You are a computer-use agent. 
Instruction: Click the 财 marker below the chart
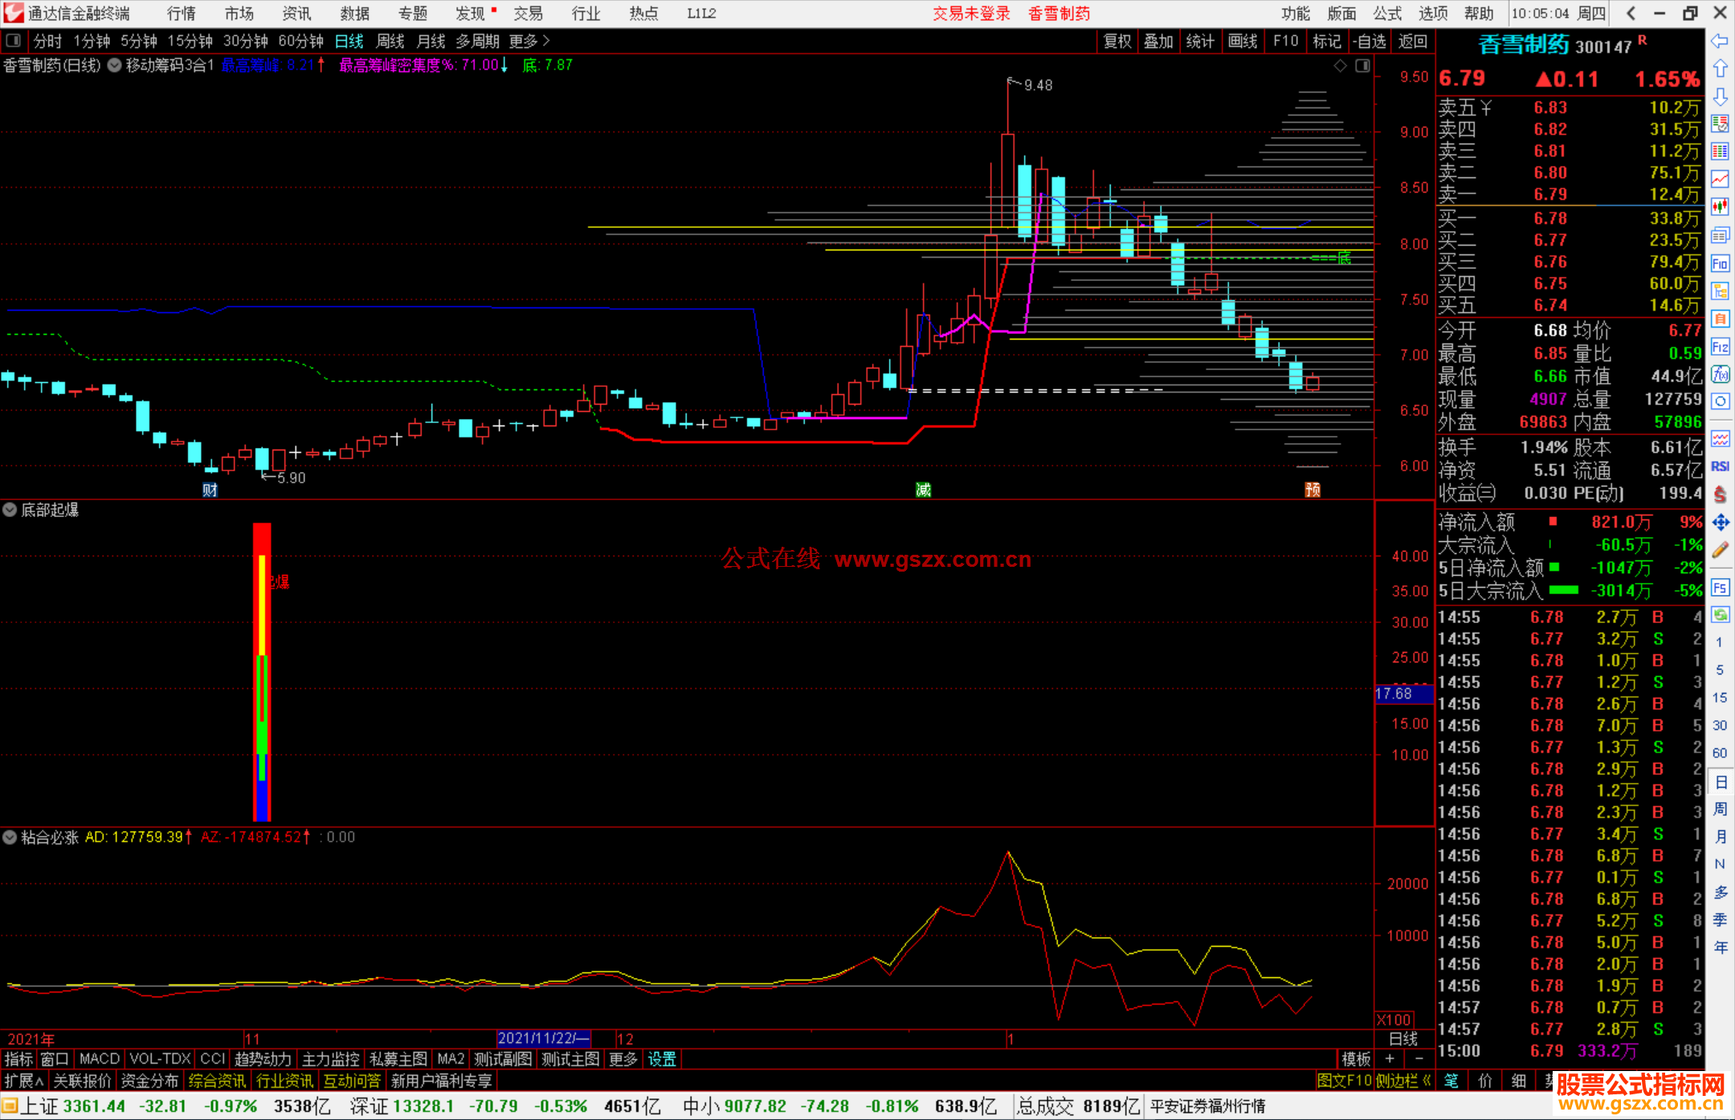210,490
